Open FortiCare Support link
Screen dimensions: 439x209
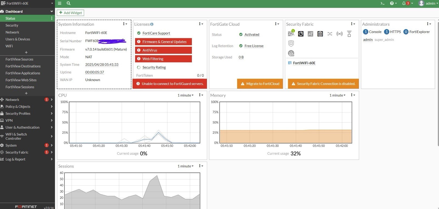(x=156, y=33)
